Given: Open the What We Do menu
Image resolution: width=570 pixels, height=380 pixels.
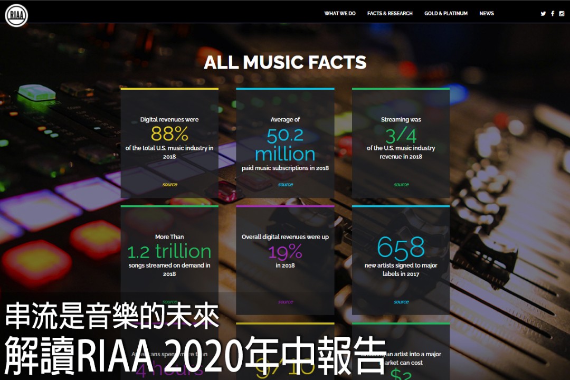Looking at the screenshot, I should 340,14.
